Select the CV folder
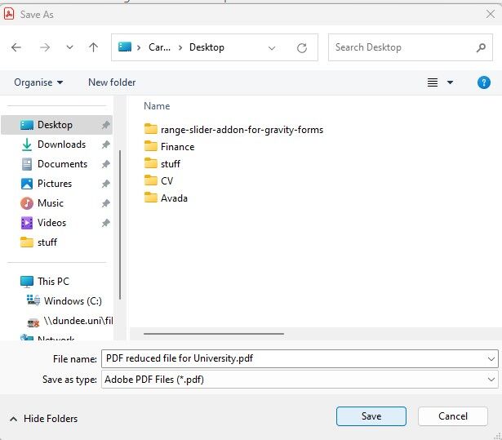This screenshot has width=502, height=440. click(x=159, y=181)
